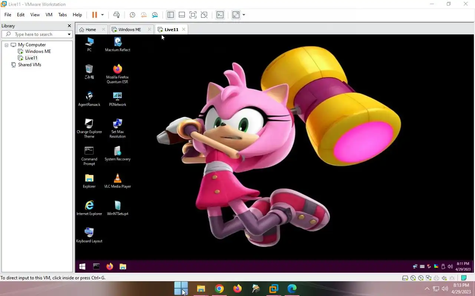The height and width of the screenshot is (296, 475).
Task: Select the Keyboard Layout desktop icon
Action: (x=89, y=236)
